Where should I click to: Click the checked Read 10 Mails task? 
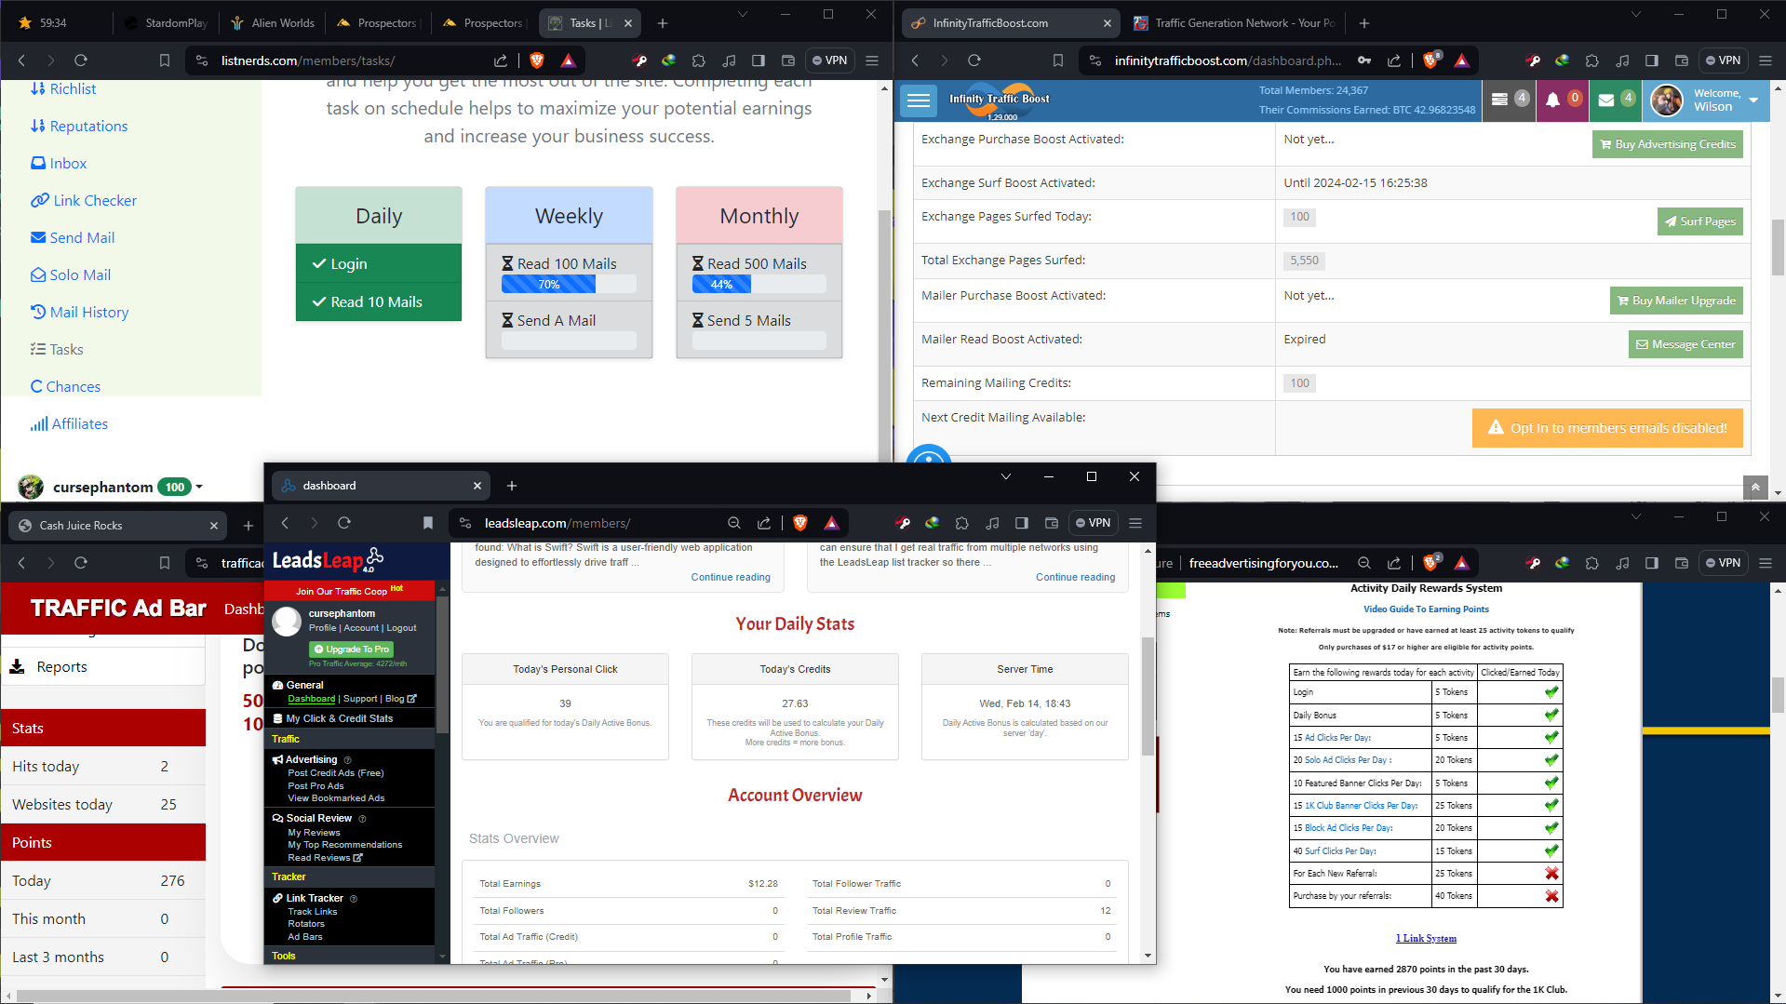(x=379, y=302)
